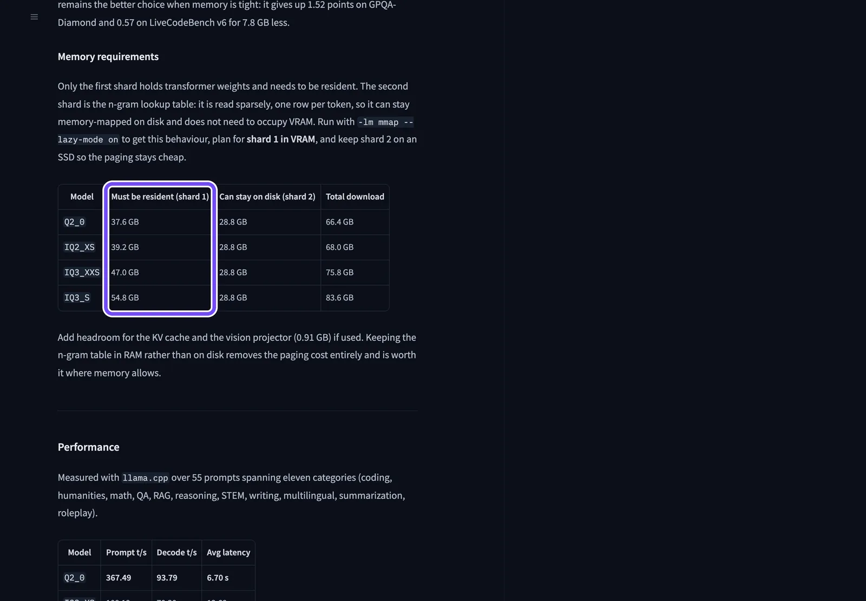Click the 'Model' header in memory table
This screenshot has width=866, height=601.
pyautogui.click(x=82, y=196)
